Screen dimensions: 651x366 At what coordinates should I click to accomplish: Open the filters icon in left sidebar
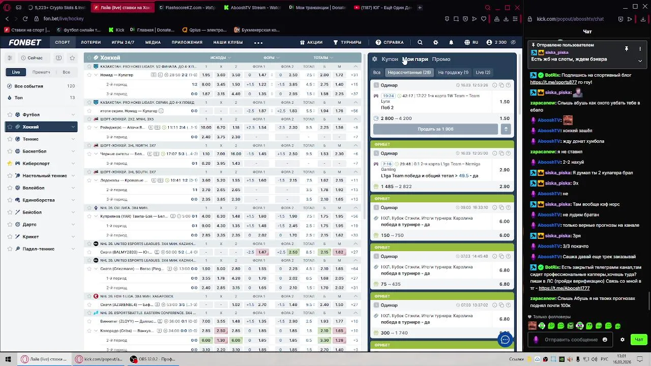[11, 58]
